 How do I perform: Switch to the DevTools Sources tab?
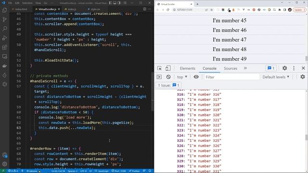[x=231, y=68]
